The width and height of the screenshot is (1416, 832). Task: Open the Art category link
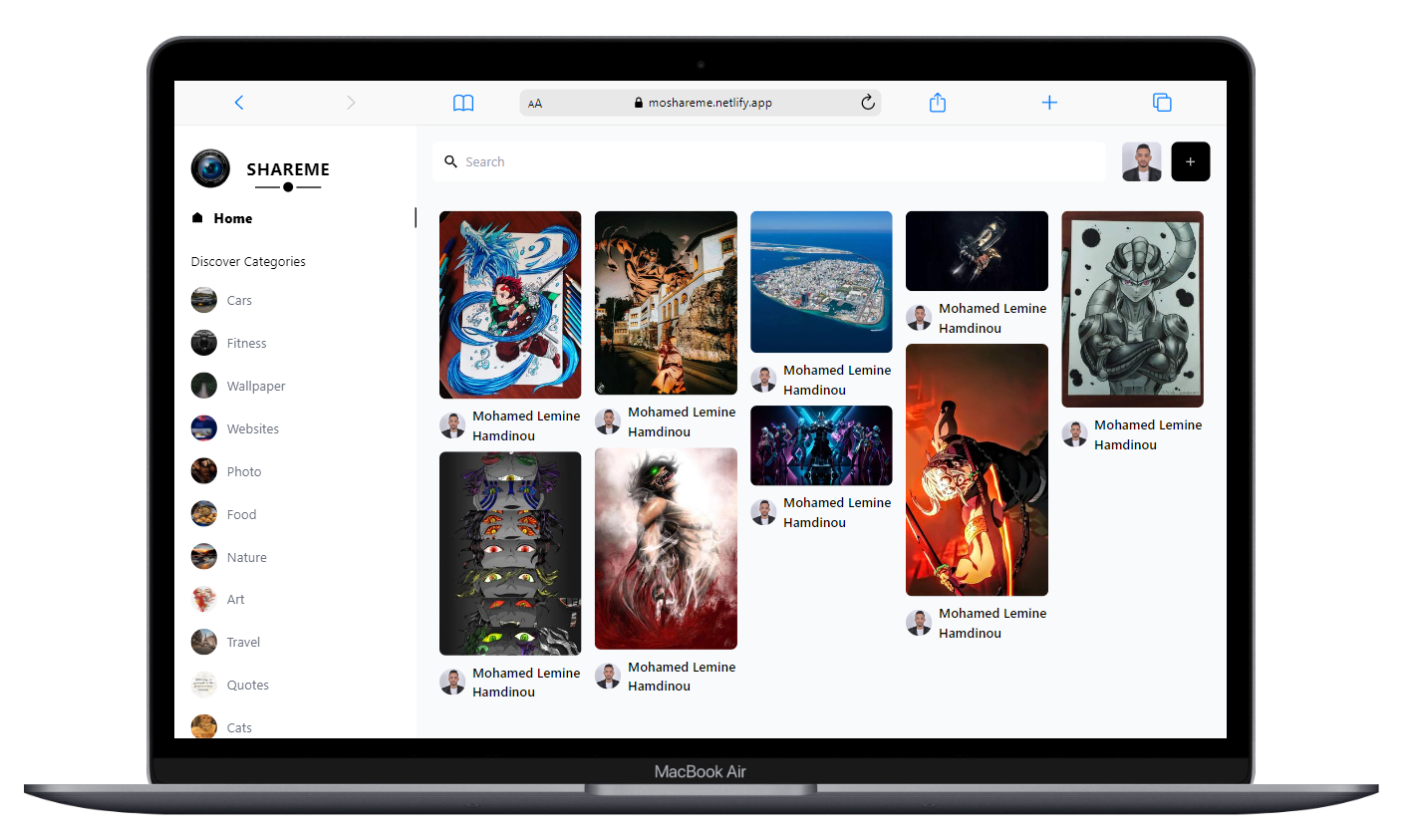(x=235, y=599)
